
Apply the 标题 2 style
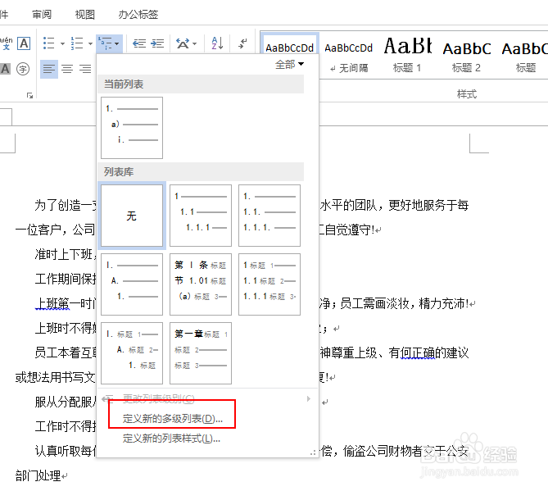coord(466,56)
